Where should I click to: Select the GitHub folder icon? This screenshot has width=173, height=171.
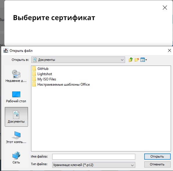point(34,69)
